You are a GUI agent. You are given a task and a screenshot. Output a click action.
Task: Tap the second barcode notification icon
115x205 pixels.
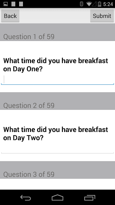21,4
